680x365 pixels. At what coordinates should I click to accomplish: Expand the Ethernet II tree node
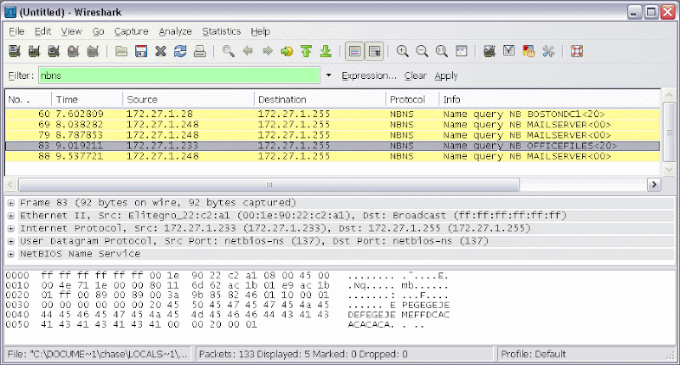tap(11, 216)
